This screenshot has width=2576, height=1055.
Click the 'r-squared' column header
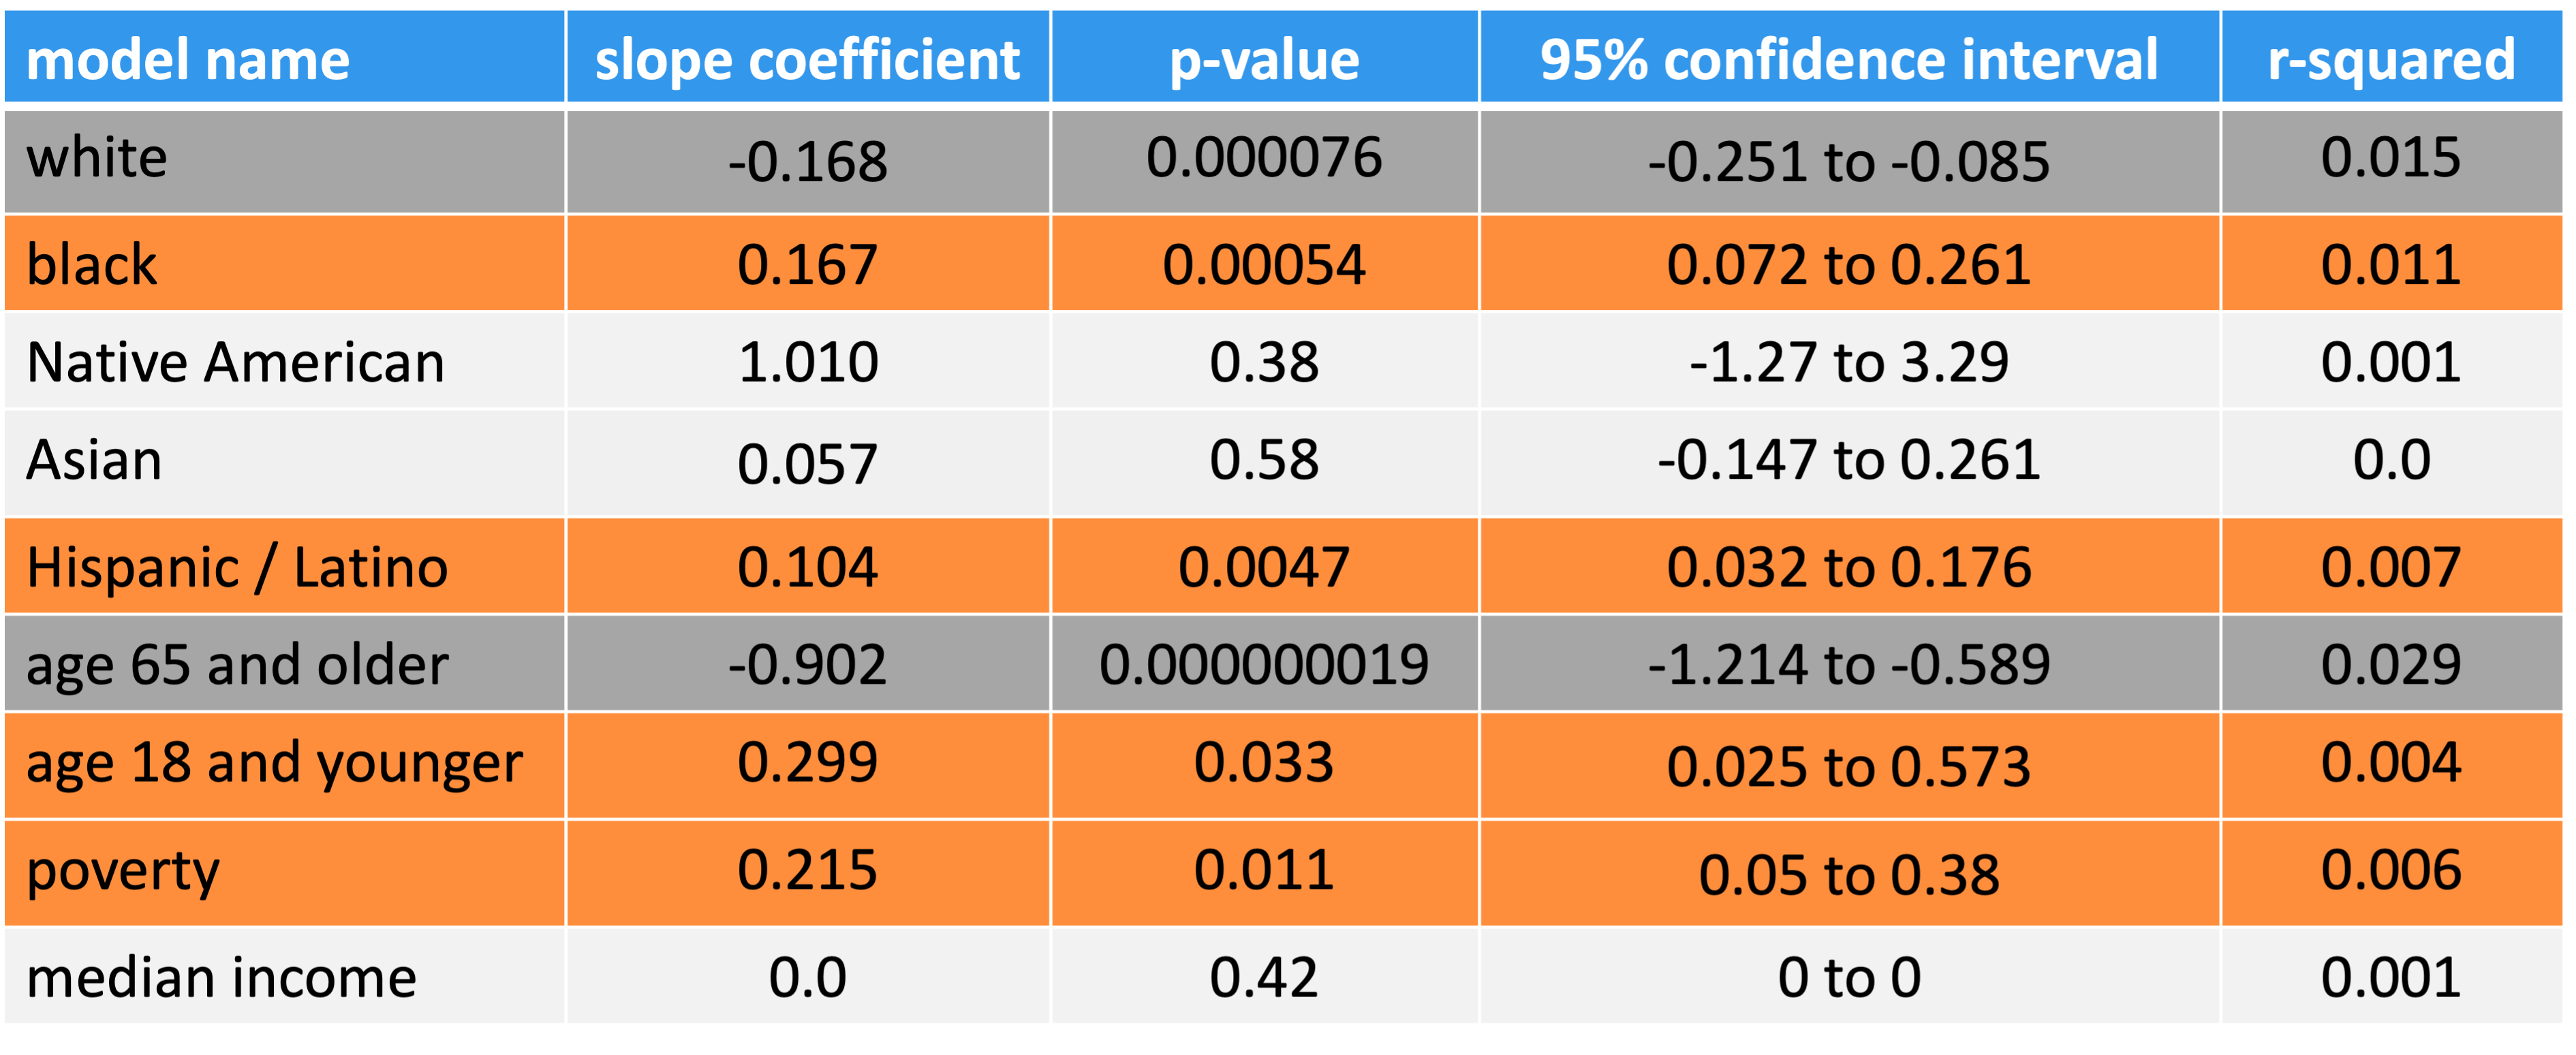point(2391,60)
